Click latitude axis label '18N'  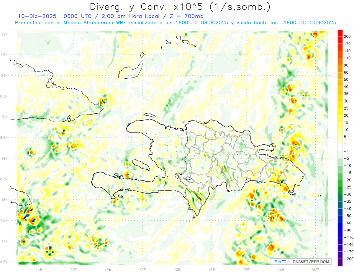coord(4,200)
